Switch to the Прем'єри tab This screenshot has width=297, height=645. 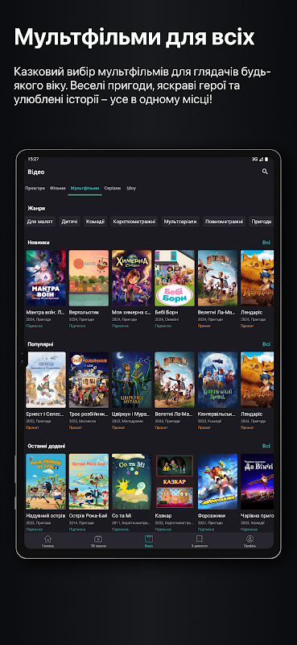coord(35,188)
